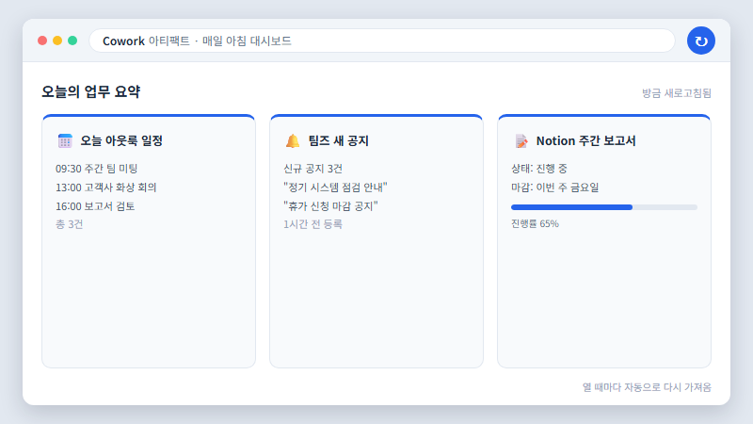The width and height of the screenshot is (753, 424).
Task: Click the 상태: 진행 중 line
Action: coord(538,169)
